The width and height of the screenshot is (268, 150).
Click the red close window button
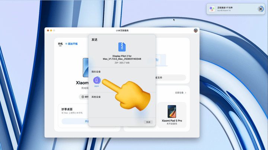point(48,30)
